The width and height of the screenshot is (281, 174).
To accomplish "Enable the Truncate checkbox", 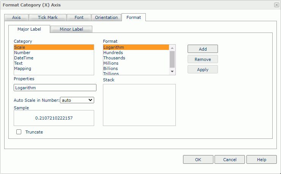I will pyautogui.click(x=19, y=132).
